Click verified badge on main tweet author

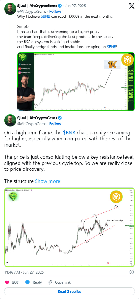pyautogui.click(x=60, y=118)
